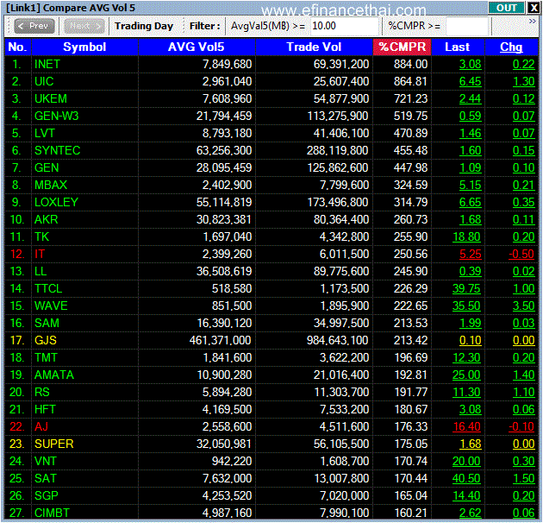Click TTCL last price 39.75
This screenshot has height=523, width=543.
point(466,288)
